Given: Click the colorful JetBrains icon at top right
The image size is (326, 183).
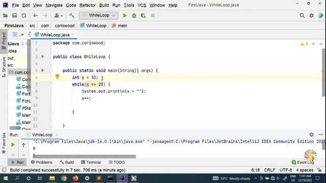Looking at the screenshot, I should point(321,16).
